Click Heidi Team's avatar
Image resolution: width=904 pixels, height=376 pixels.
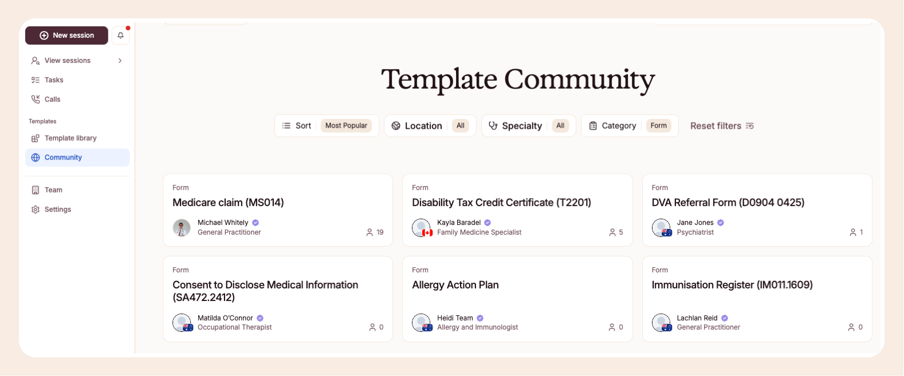coord(422,323)
